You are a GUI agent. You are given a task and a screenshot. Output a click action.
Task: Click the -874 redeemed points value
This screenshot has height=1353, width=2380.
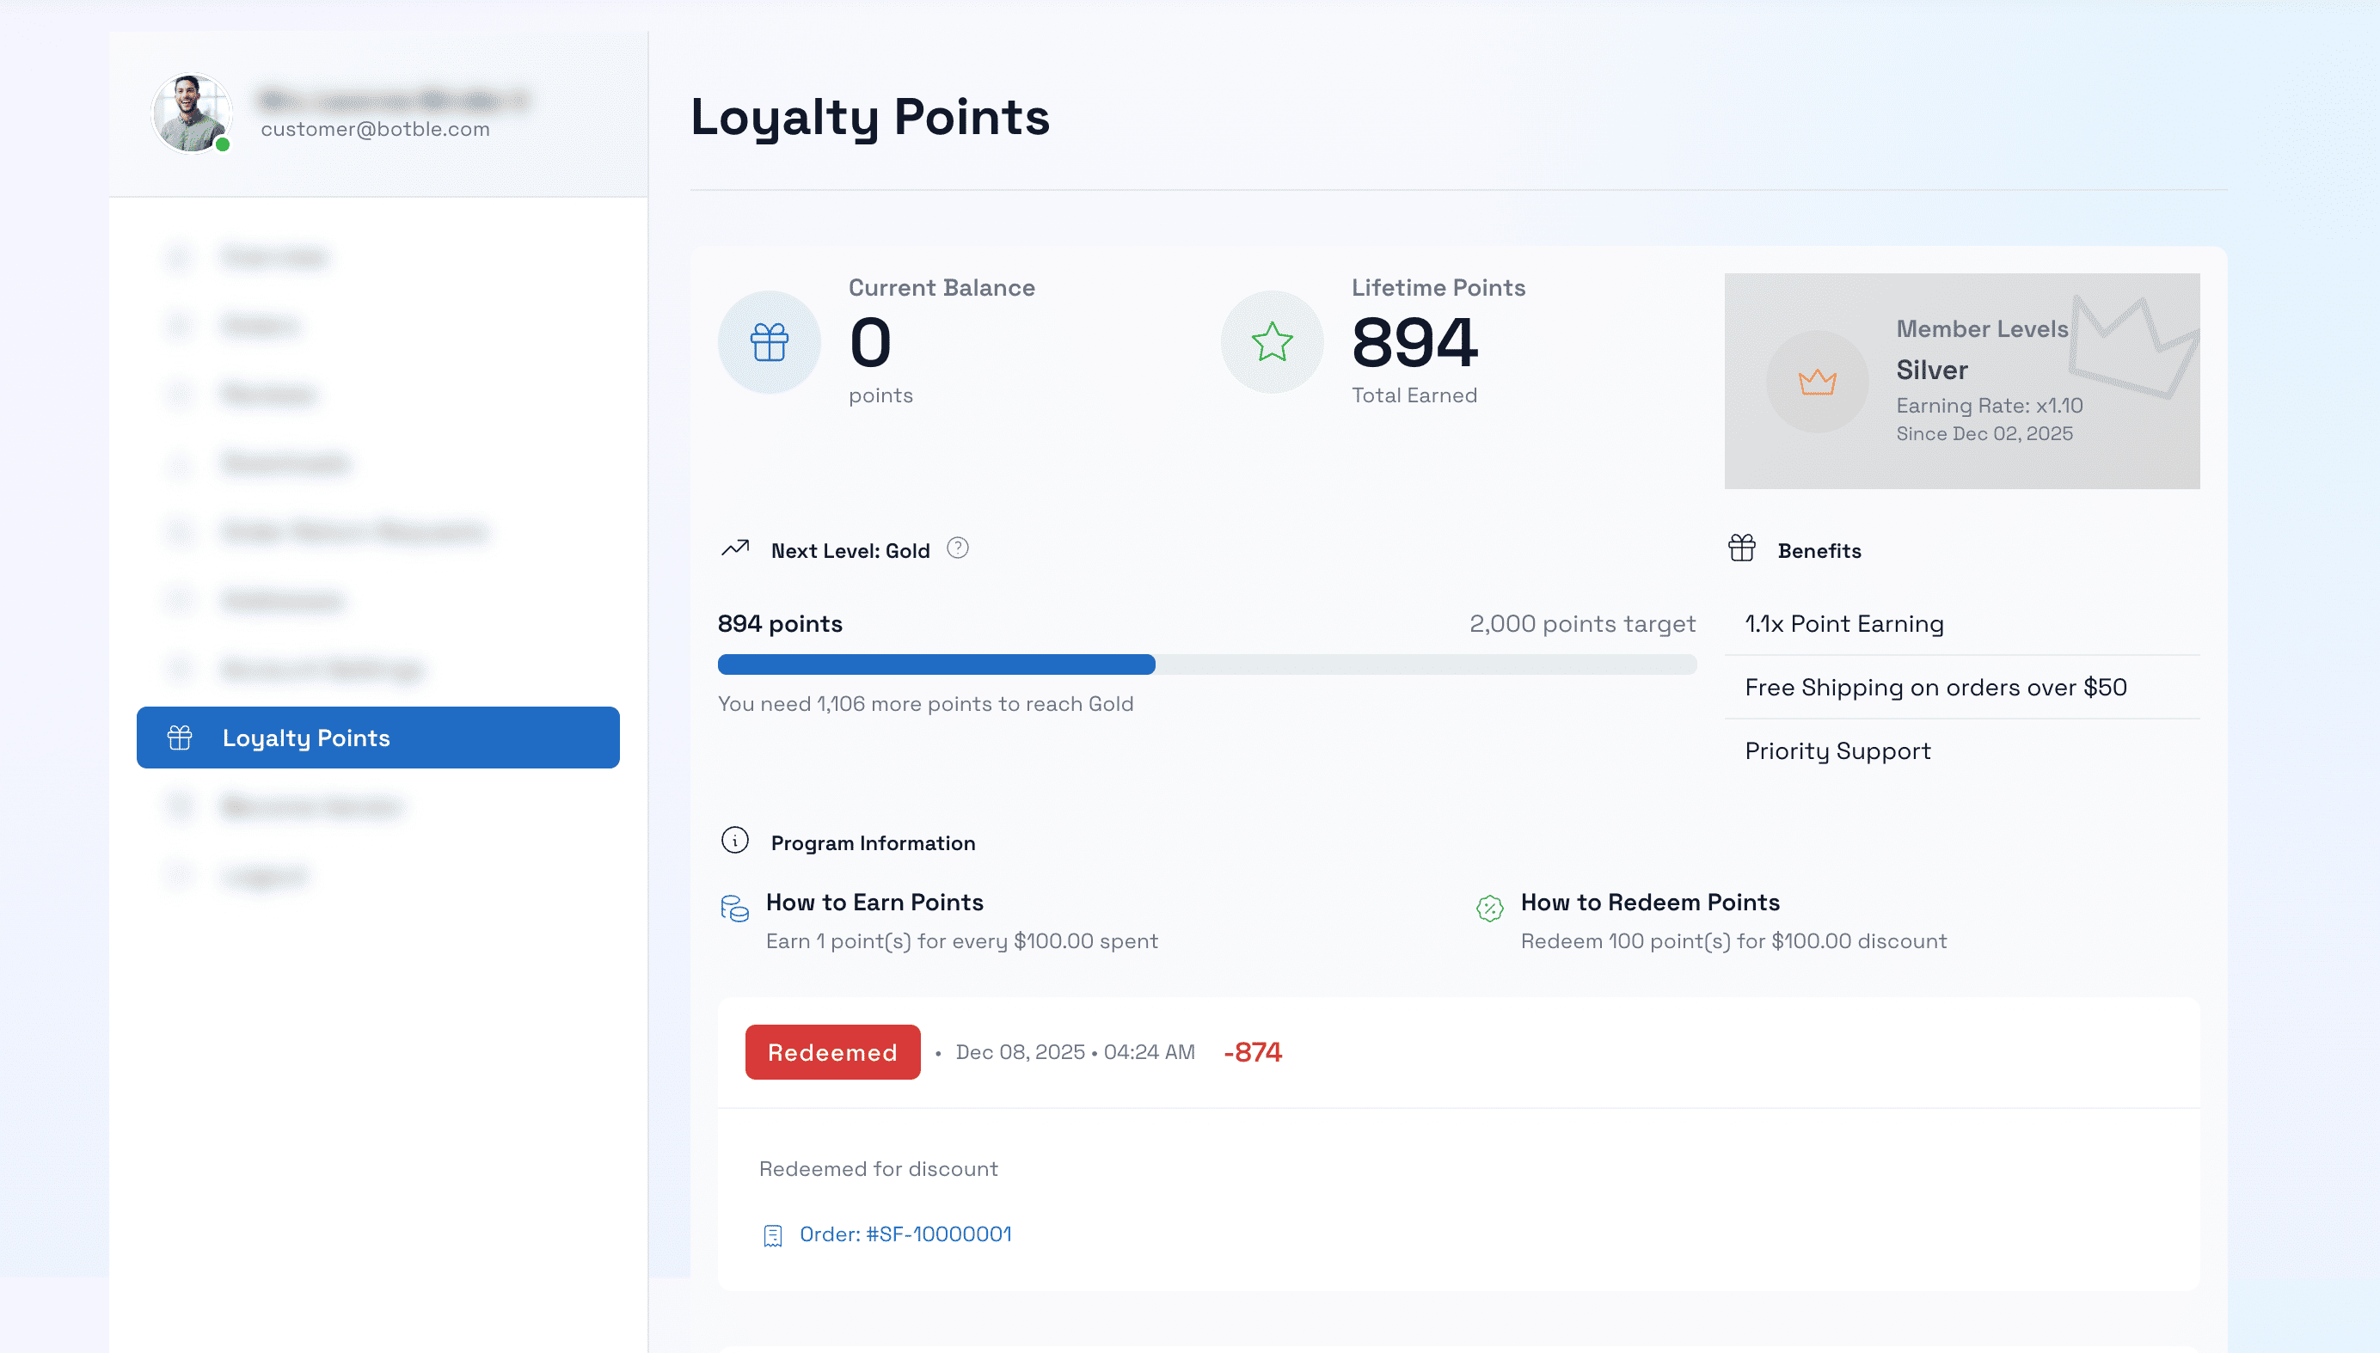(x=1253, y=1051)
